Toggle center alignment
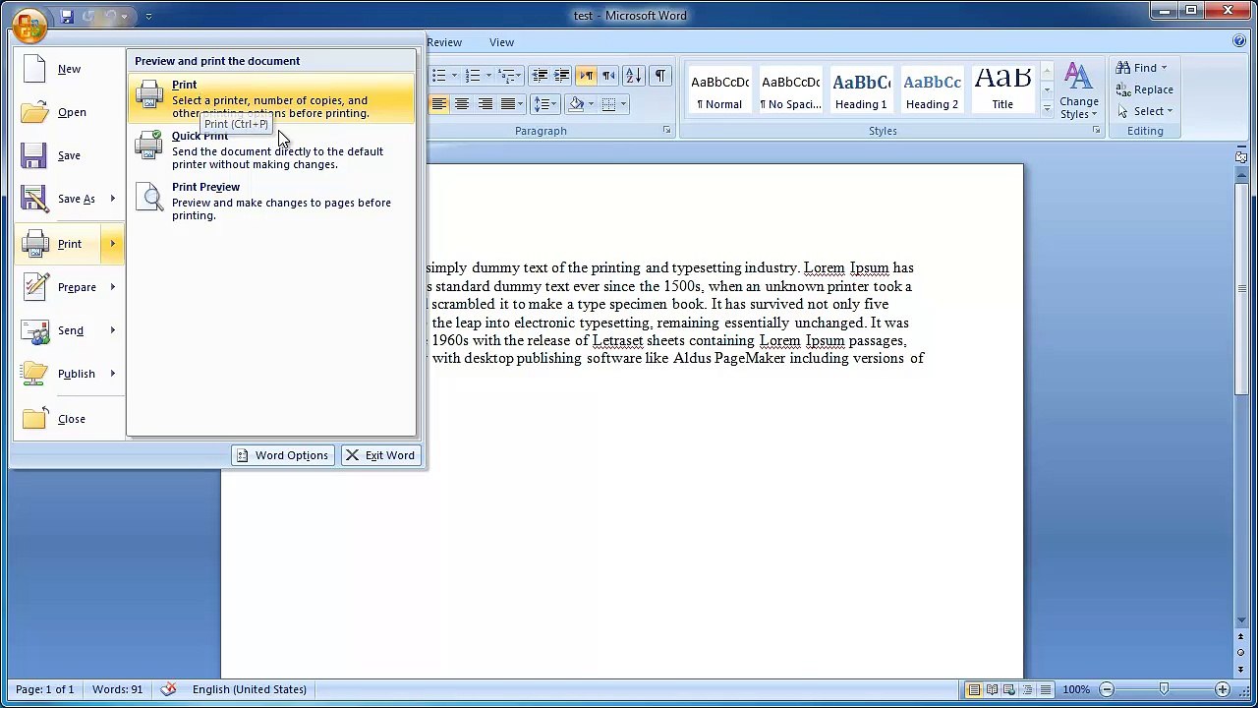The image size is (1258, 708). click(462, 104)
